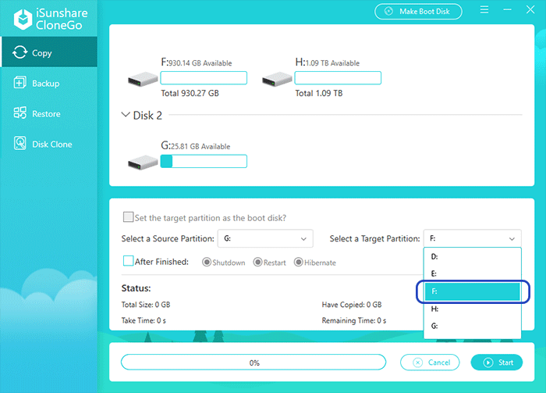Open the Source Partition dropdown

(x=265, y=238)
